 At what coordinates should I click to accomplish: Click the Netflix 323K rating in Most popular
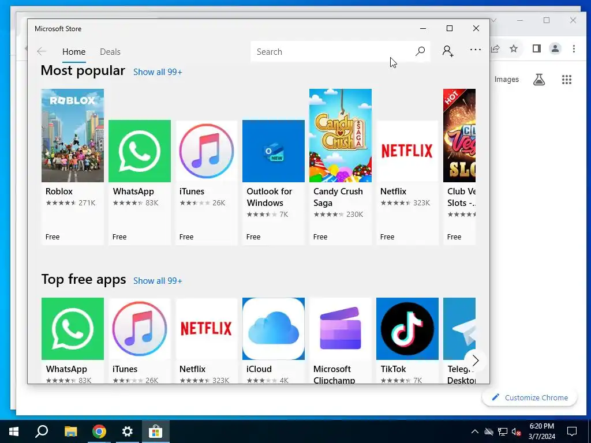405,202
